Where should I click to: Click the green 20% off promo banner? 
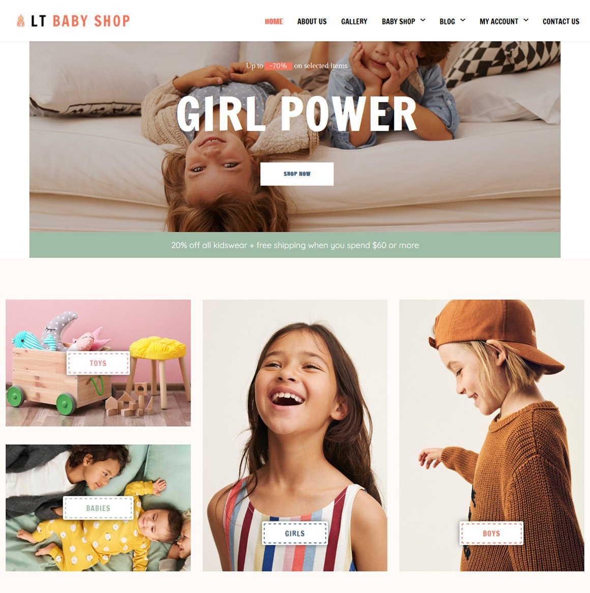coord(295,245)
